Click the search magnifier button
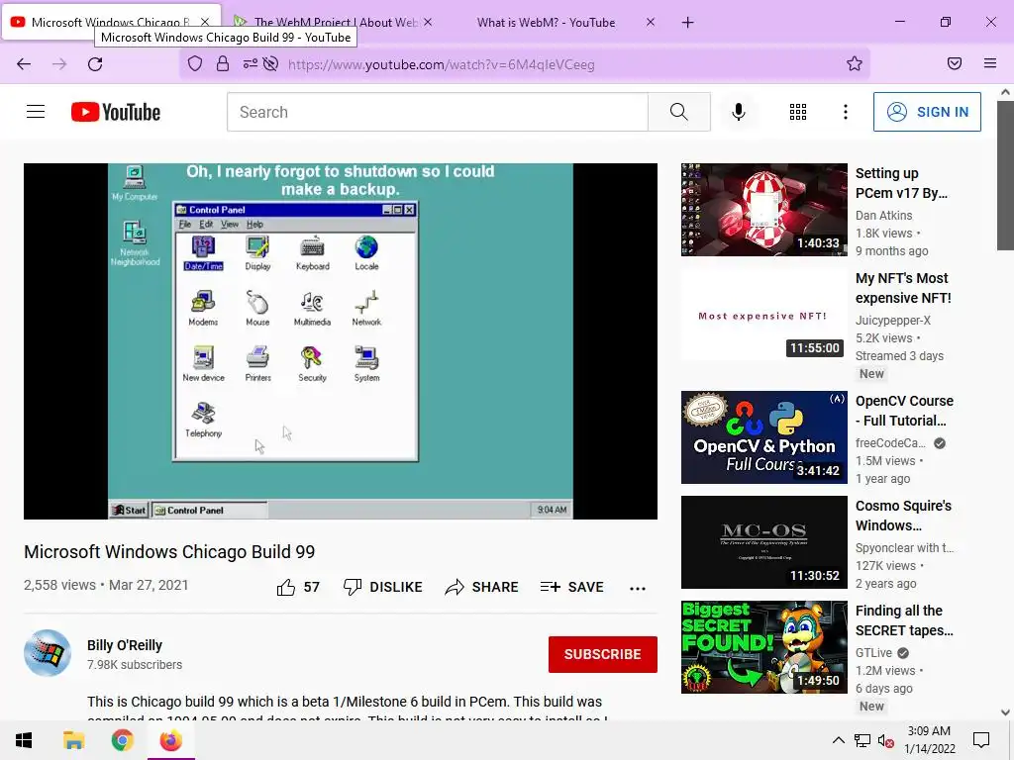This screenshot has width=1014, height=760. pos(679,112)
